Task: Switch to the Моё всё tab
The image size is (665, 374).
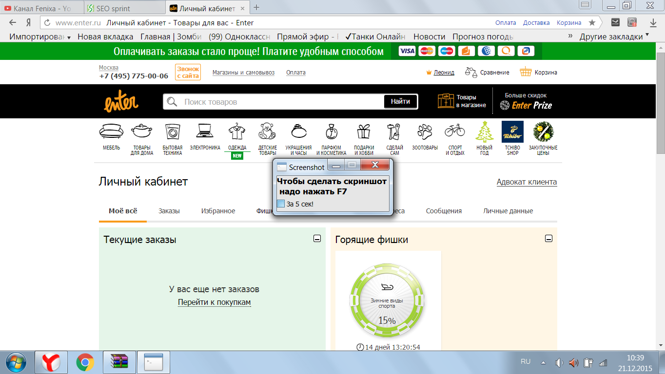Action: [x=123, y=211]
